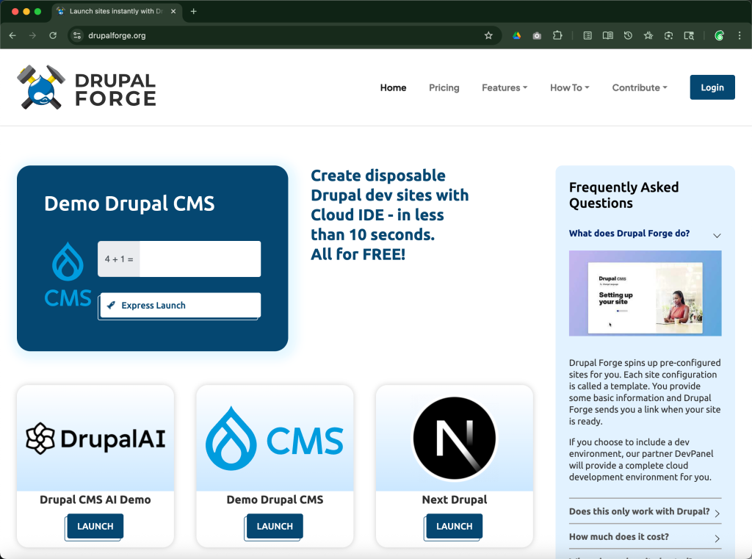This screenshot has width=752, height=559.
Task: Open the How To dropdown
Action: [569, 87]
